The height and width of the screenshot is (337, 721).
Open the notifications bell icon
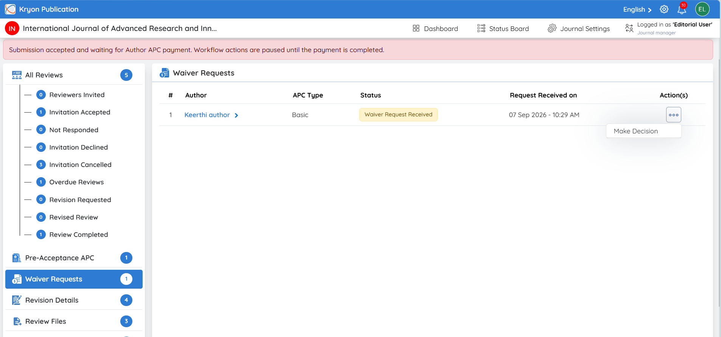pyautogui.click(x=682, y=9)
